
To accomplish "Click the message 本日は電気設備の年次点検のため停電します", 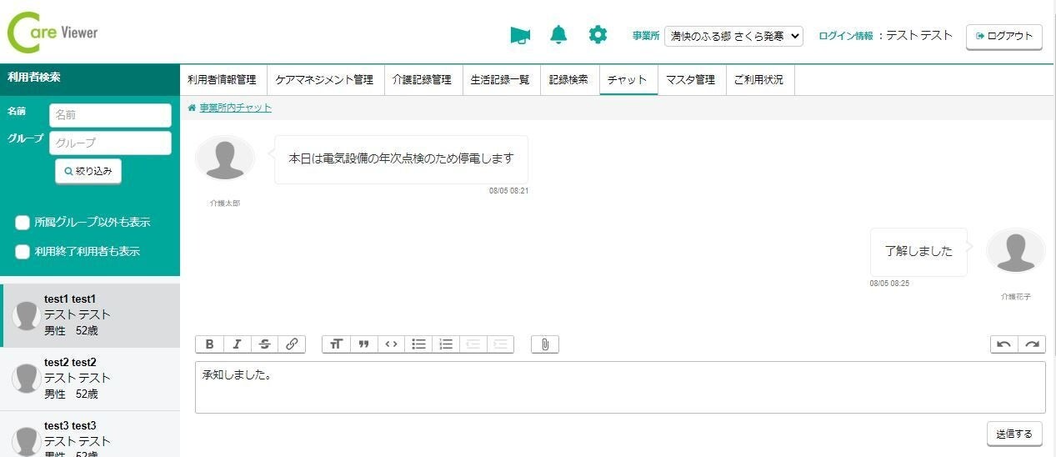I will 401,158.
